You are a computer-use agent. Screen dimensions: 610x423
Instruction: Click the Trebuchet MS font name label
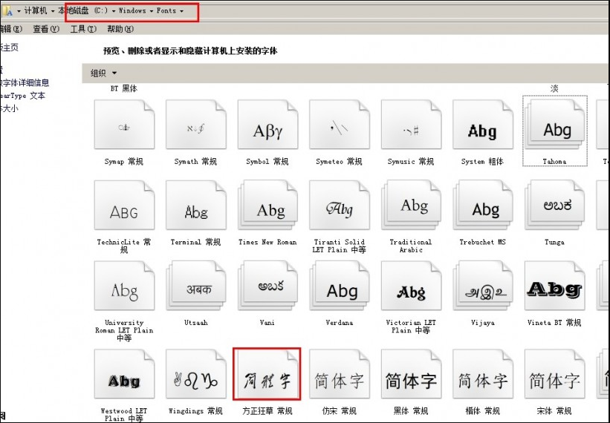point(483,242)
